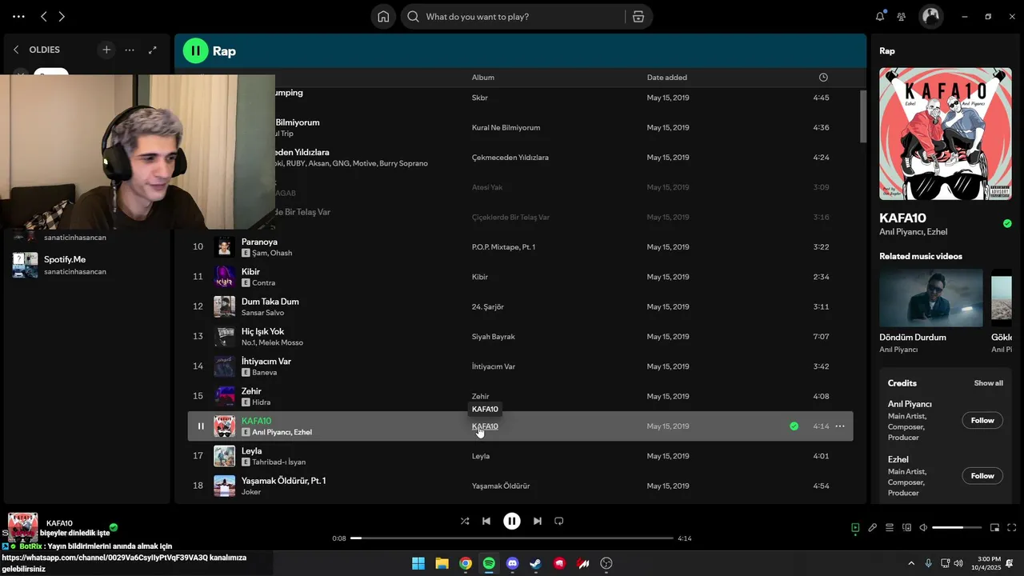This screenshot has width=1024, height=576.
Task: Open the What's New notifications bell
Action: pos(880,16)
